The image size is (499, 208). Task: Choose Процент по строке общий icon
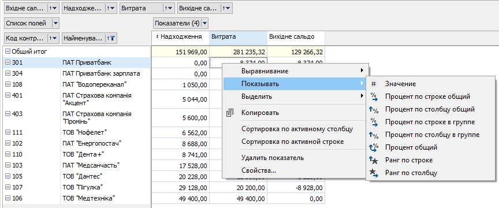375,96
